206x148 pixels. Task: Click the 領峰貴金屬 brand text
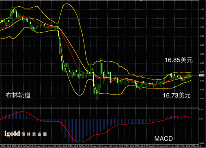tap(34, 134)
